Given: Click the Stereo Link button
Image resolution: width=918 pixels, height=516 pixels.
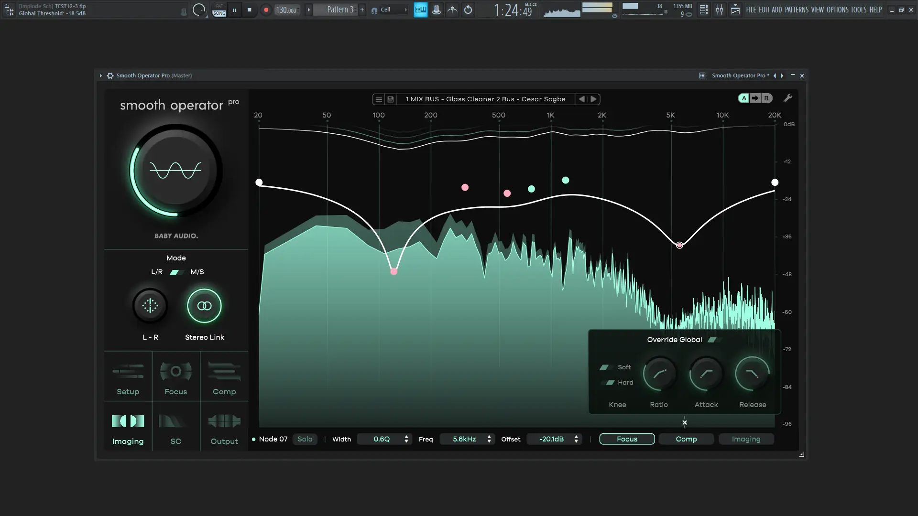Looking at the screenshot, I should coord(204,306).
